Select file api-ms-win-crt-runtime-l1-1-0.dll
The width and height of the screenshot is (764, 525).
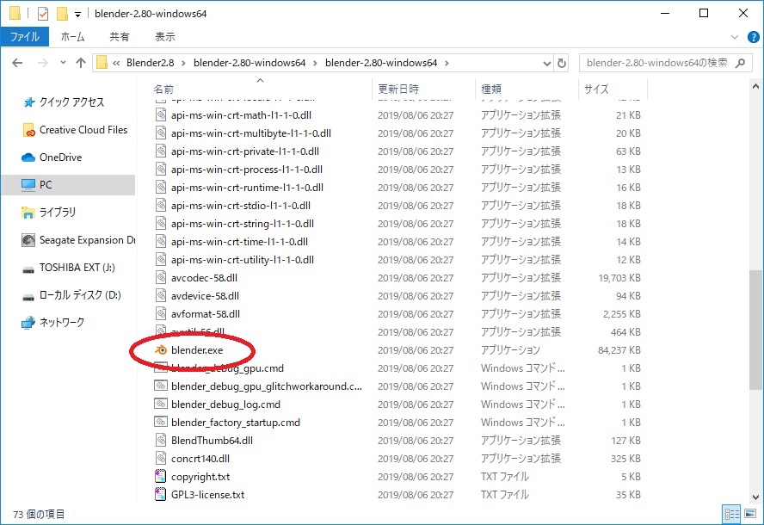(x=247, y=187)
